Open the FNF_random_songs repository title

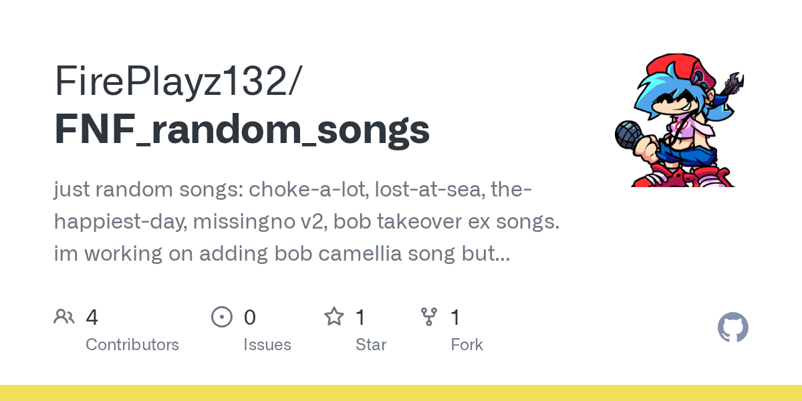[242, 130]
